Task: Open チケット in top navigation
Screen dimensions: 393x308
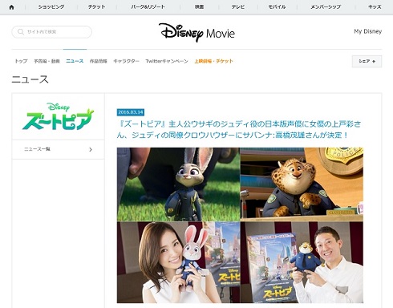Action: (96, 7)
